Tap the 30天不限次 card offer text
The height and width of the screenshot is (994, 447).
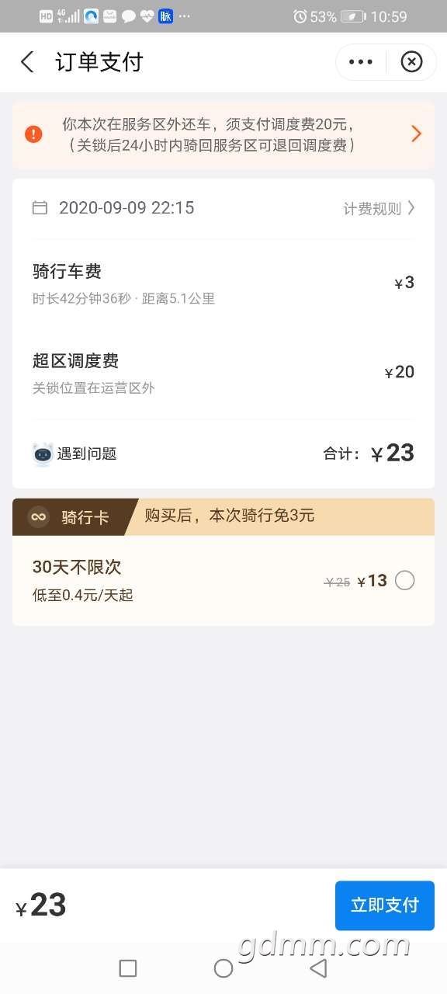(77, 567)
